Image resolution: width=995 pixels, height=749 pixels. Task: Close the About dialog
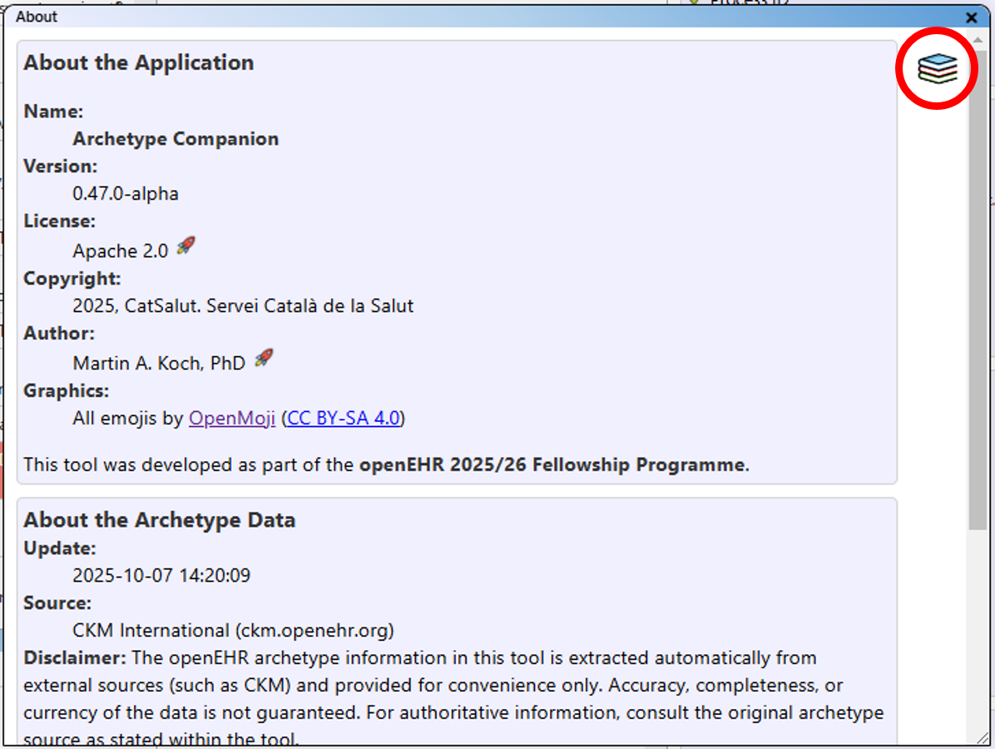pos(971,17)
